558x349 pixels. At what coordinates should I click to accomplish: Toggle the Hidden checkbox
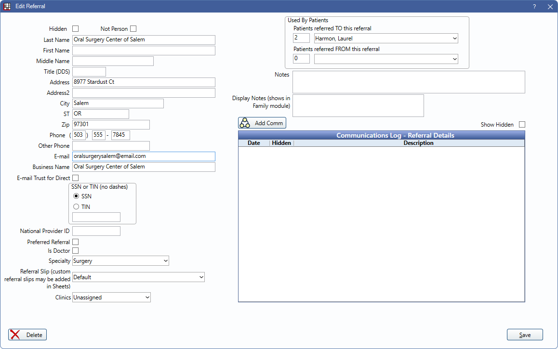75,29
